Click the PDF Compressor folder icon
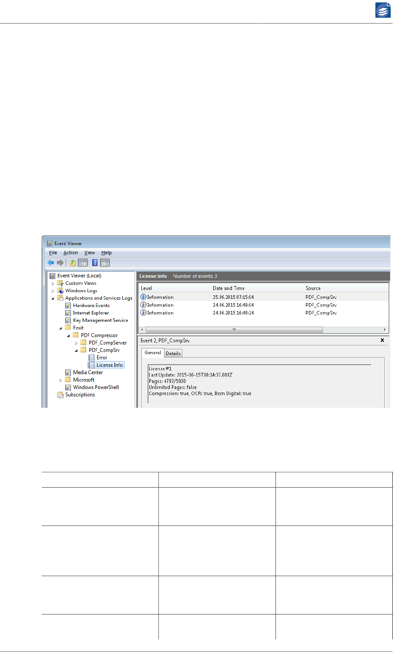Image resolution: width=393 pixels, height=652 pixels. click(76, 335)
